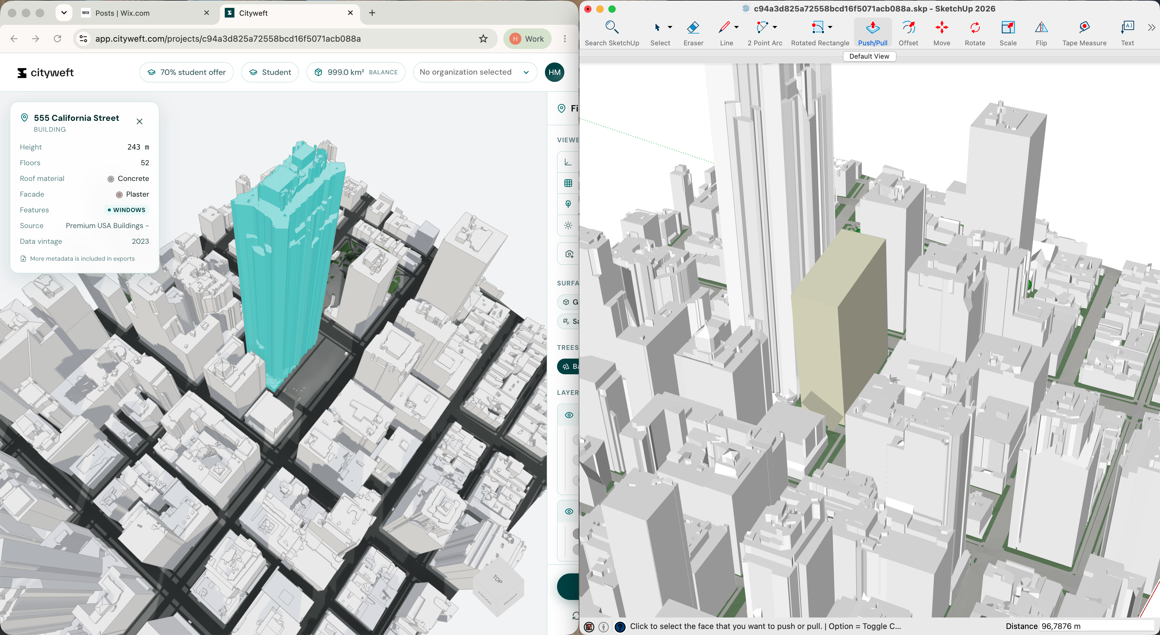Click the cityweft logo
1160x635 pixels.
click(x=46, y=73)
